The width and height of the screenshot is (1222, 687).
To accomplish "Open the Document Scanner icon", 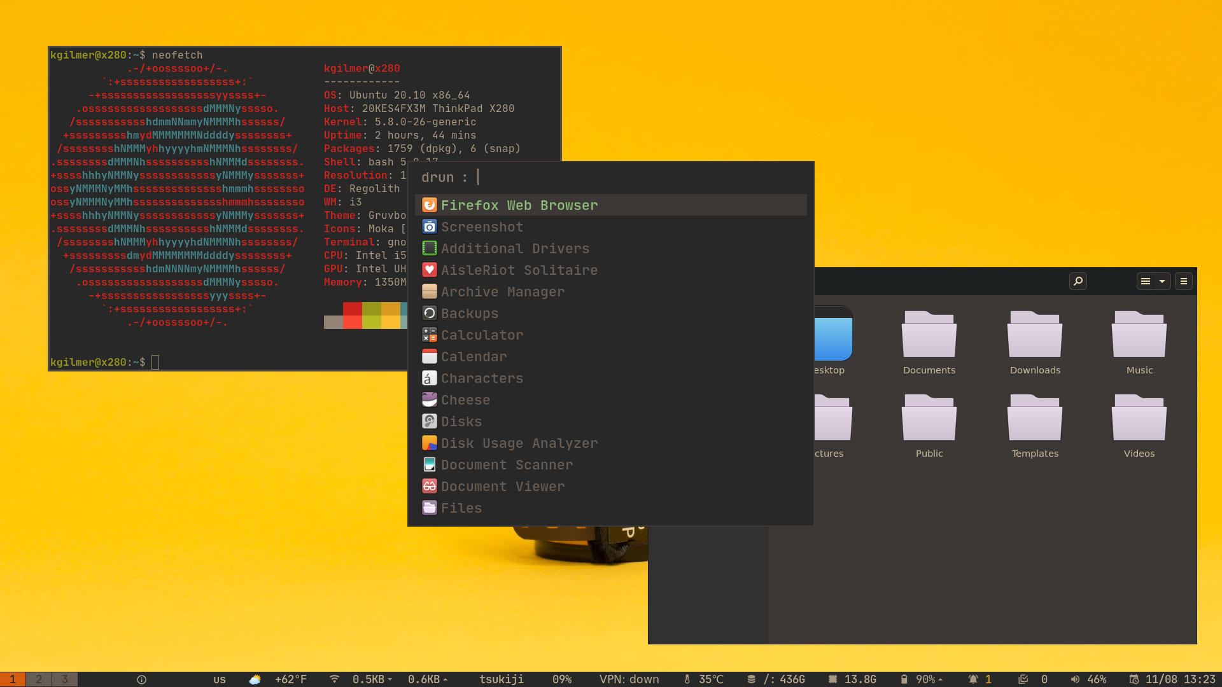I will point(430,465).
